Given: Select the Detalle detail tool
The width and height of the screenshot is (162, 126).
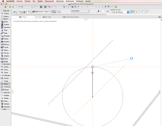Looking at the screenshot, I should coord(5,104).
